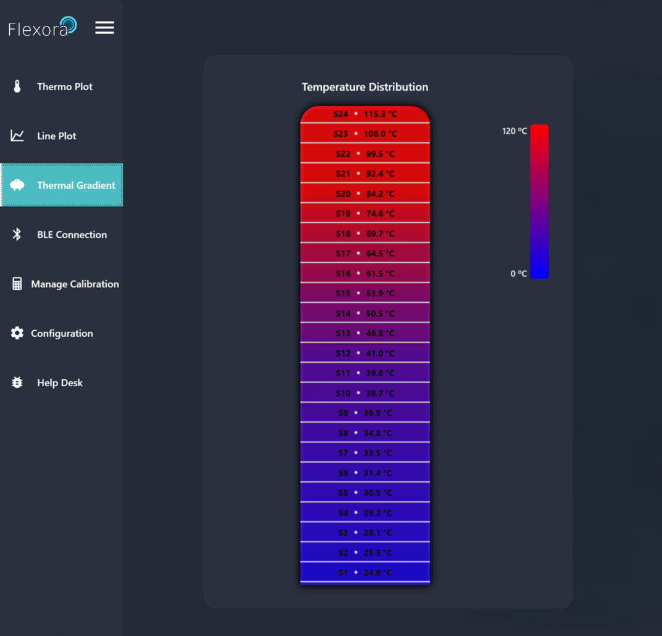Select sensor S24 row at 115.3 °C

[365, 114]
